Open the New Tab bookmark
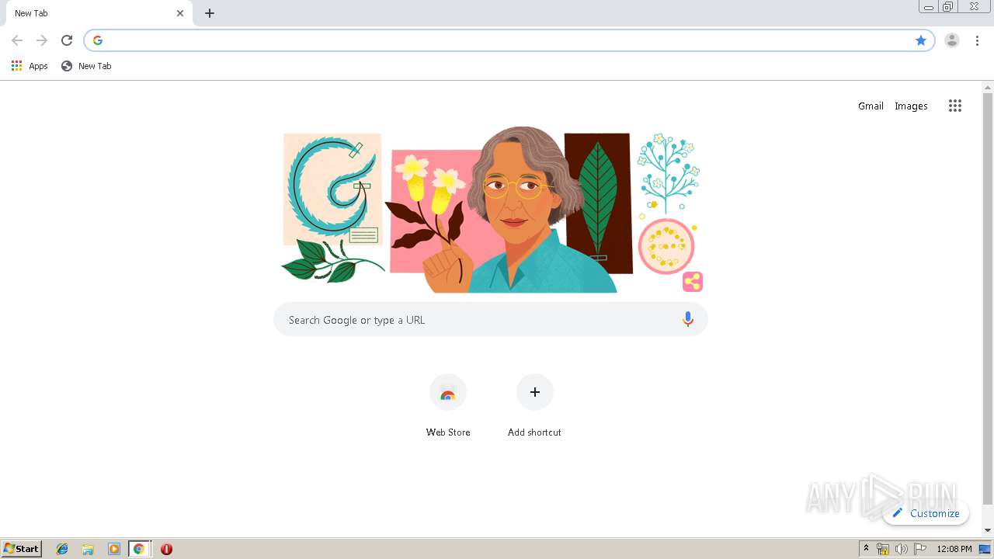The image size is (994, 559). pos(86,66)
